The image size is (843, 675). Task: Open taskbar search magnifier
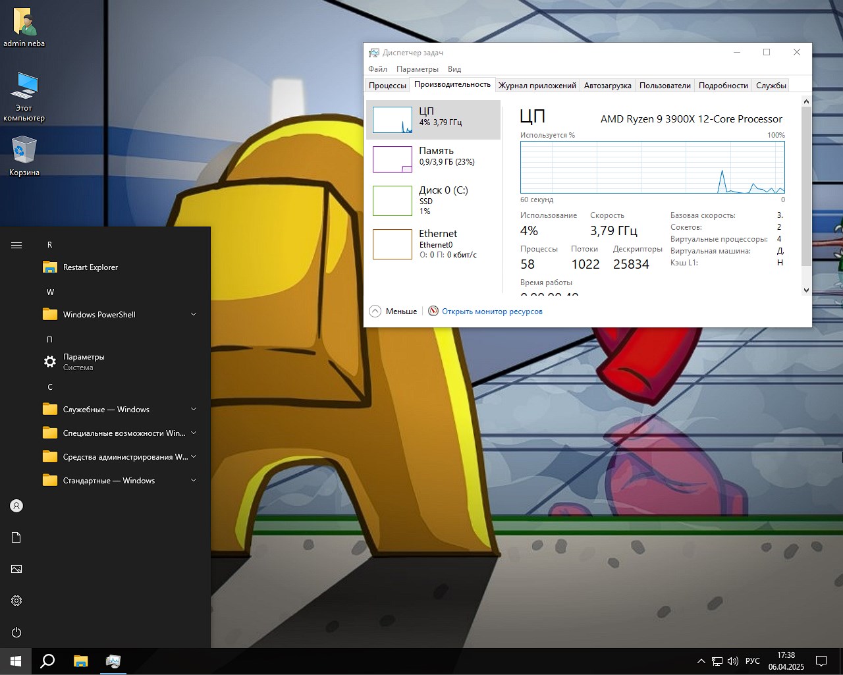pyautogui.click(x=47, y=661)
